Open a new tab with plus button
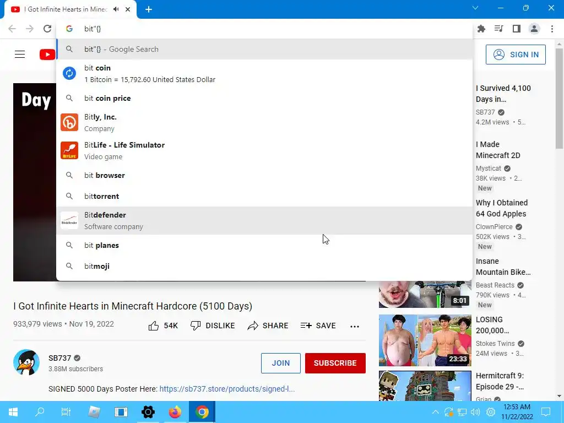 (x=149, y=9)
